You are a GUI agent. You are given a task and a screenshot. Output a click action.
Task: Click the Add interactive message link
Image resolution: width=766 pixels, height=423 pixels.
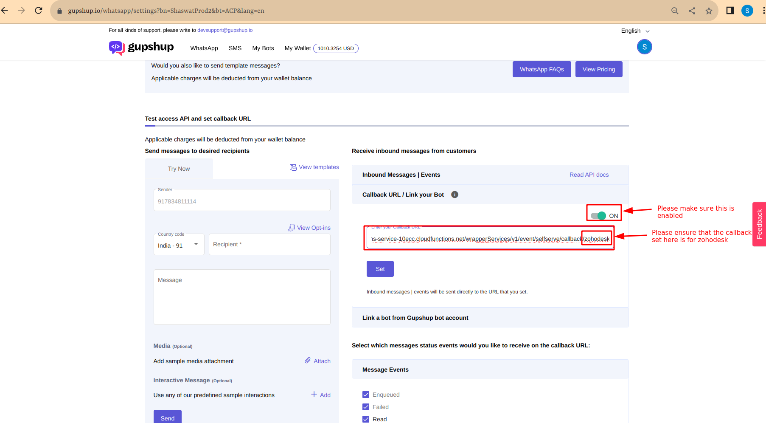[x=325, y=395]
